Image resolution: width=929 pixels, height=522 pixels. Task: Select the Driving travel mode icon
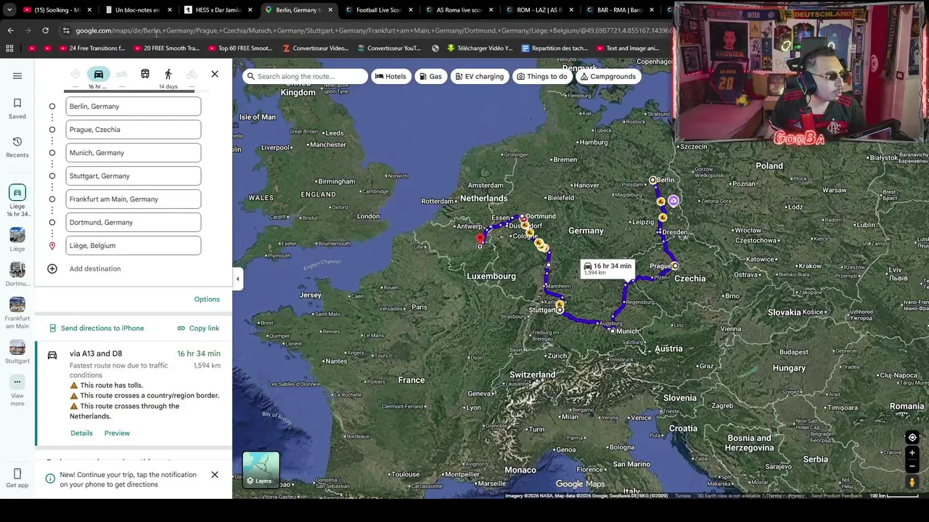click(99, 74)
